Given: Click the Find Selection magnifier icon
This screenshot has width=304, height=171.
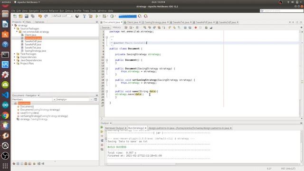Looking at the screenshot, I should tap(145, 28).
